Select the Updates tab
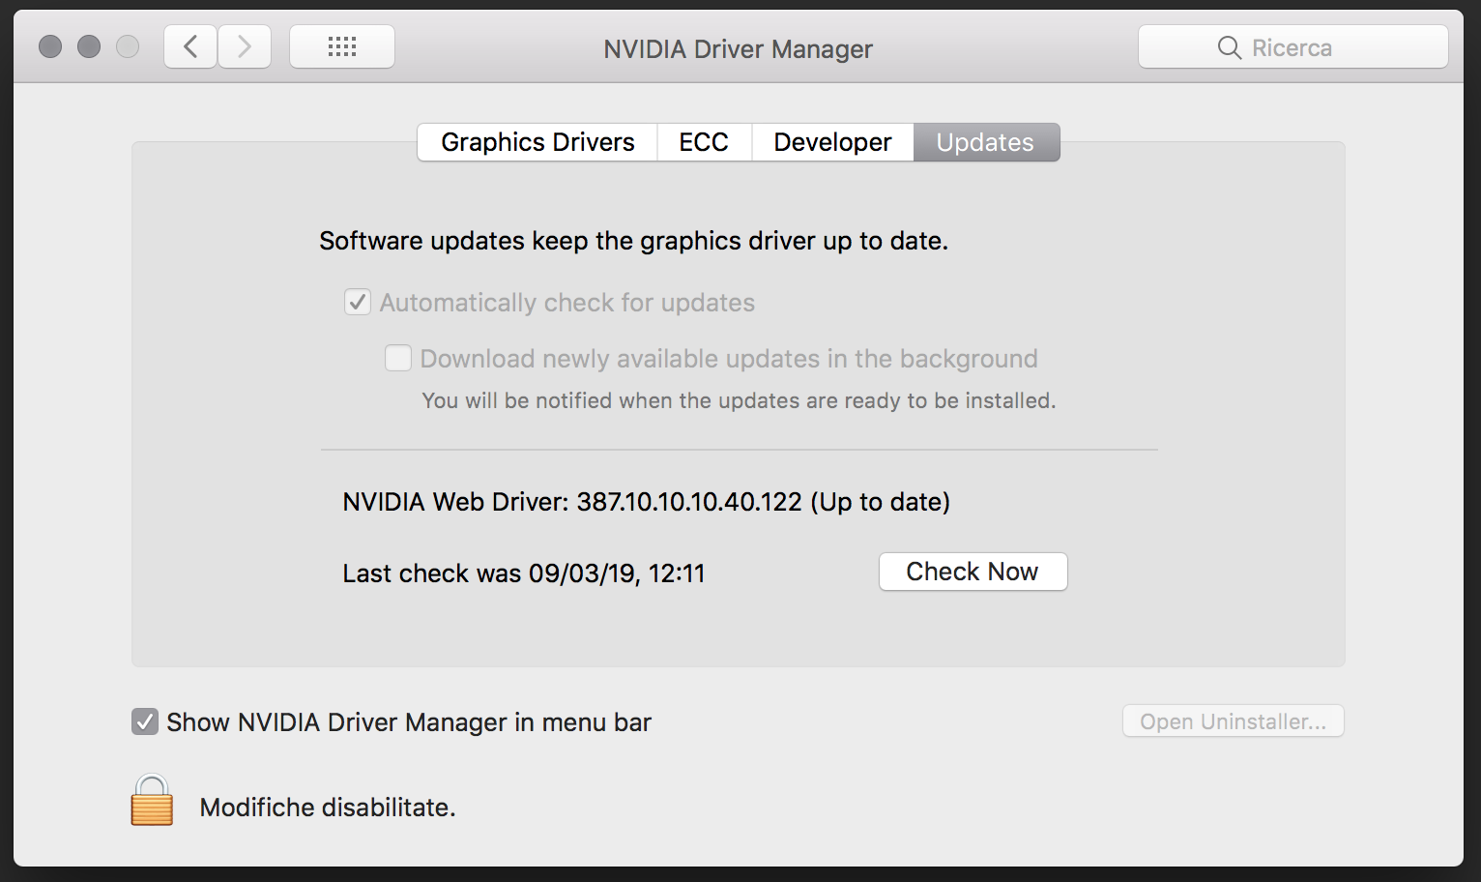This screenshot has height=882, width=1481. (985, 142)
